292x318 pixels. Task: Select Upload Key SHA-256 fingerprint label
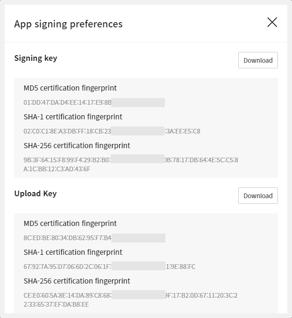pos(77,281)
